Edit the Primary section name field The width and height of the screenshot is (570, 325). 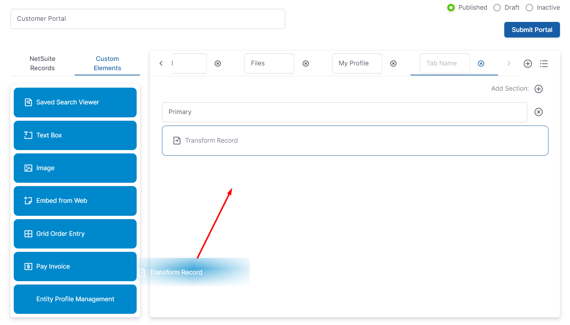344,112
